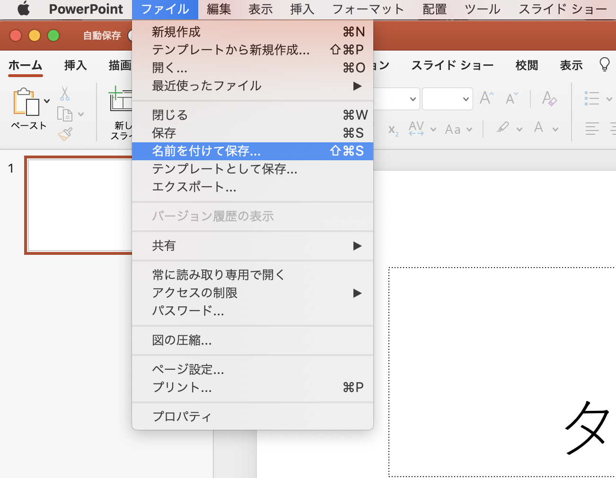Image resolution: width=616 pixels, height=478 pixels.
Task: Expand the 共有 submenu
Action: 253,245
